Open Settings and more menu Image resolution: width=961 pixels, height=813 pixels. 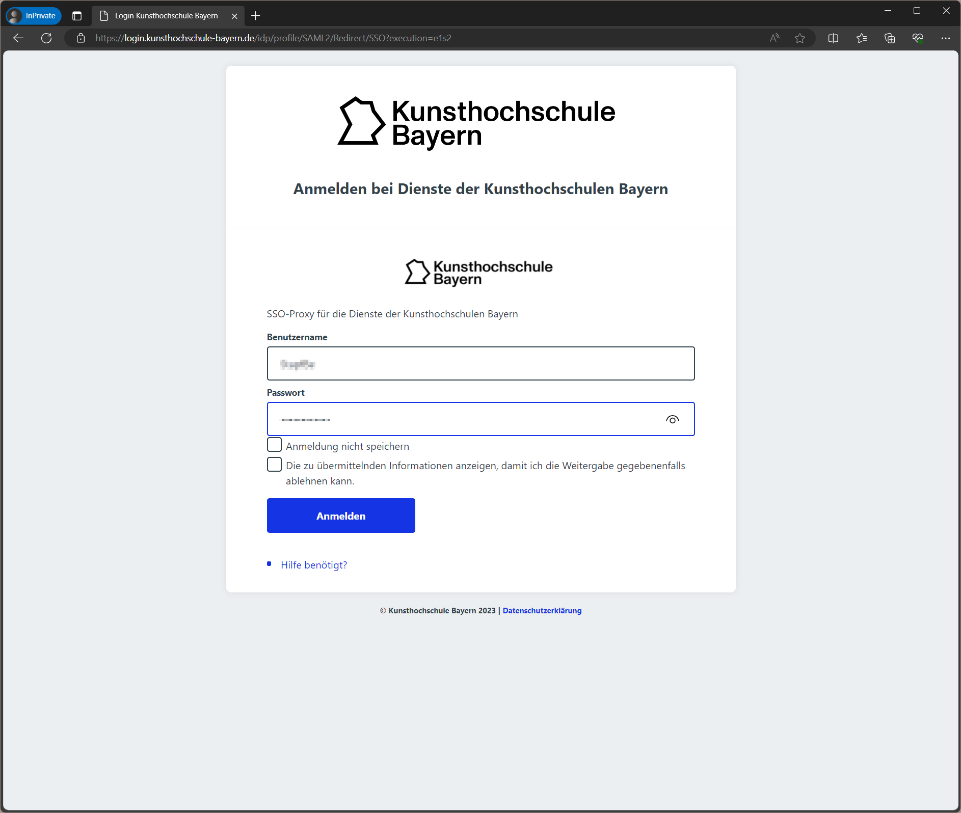(x=946, y=38)
